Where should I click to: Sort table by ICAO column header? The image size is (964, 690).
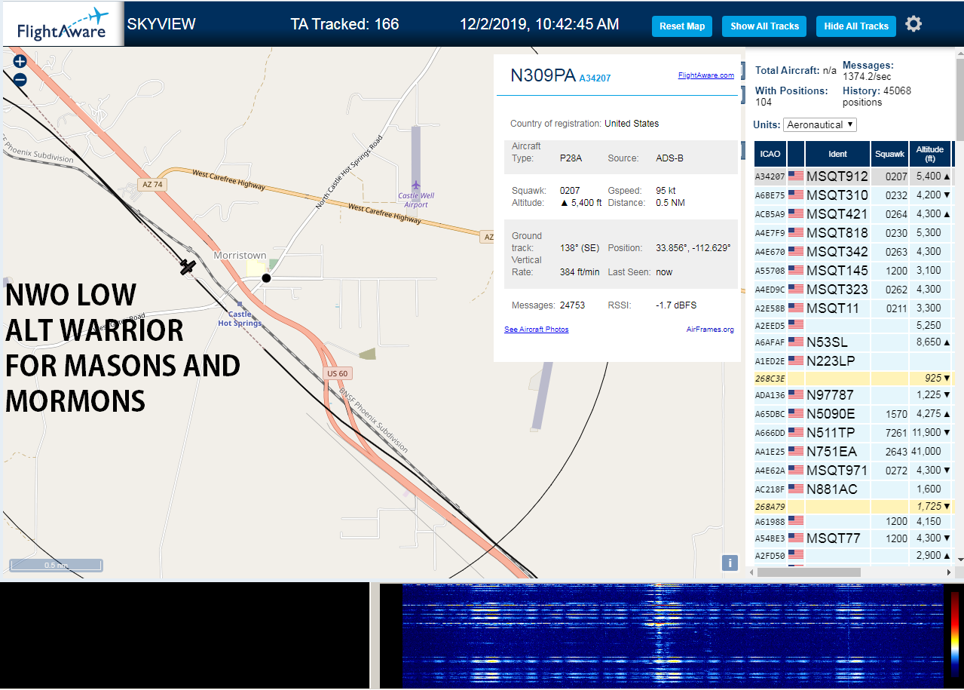point(770,154)
